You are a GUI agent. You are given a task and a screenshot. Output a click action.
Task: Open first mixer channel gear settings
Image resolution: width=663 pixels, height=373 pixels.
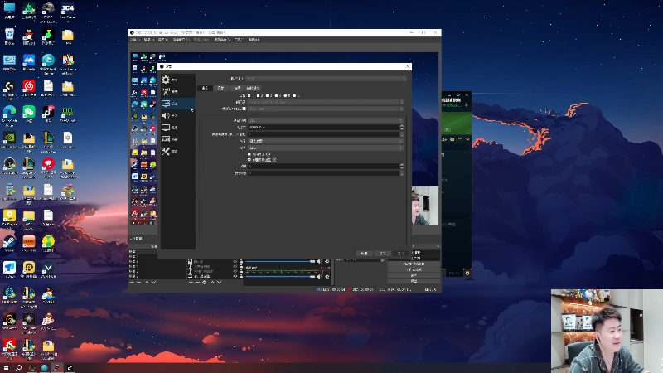click(x=327, y=262)
